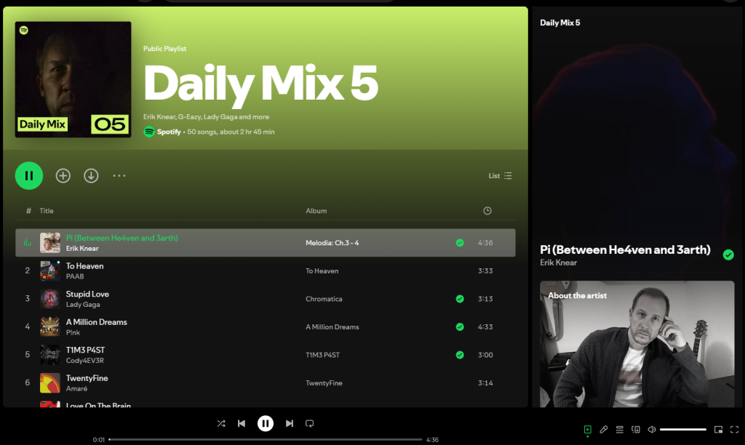This screenshot has height=445, width=745.
Task: Open the mini player
Action: [x=718, y=429]
